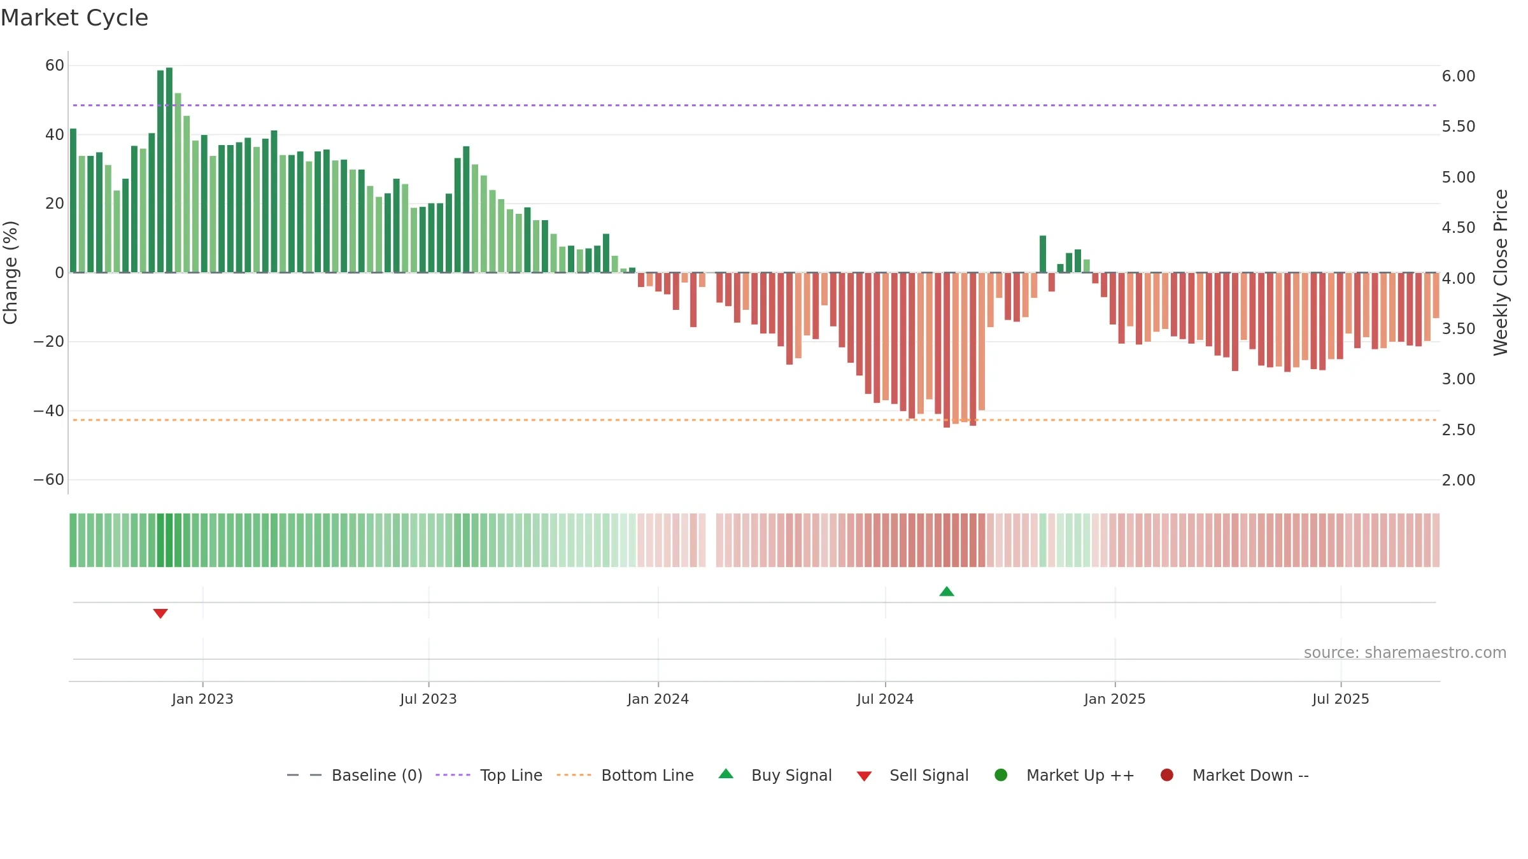Toggle Buy Signal legend entry

[x=775, y=775]
